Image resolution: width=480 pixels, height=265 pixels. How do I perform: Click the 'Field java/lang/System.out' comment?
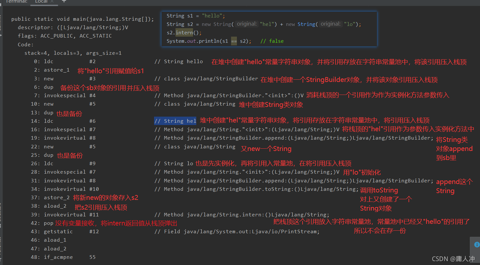(x=237, y=232)
